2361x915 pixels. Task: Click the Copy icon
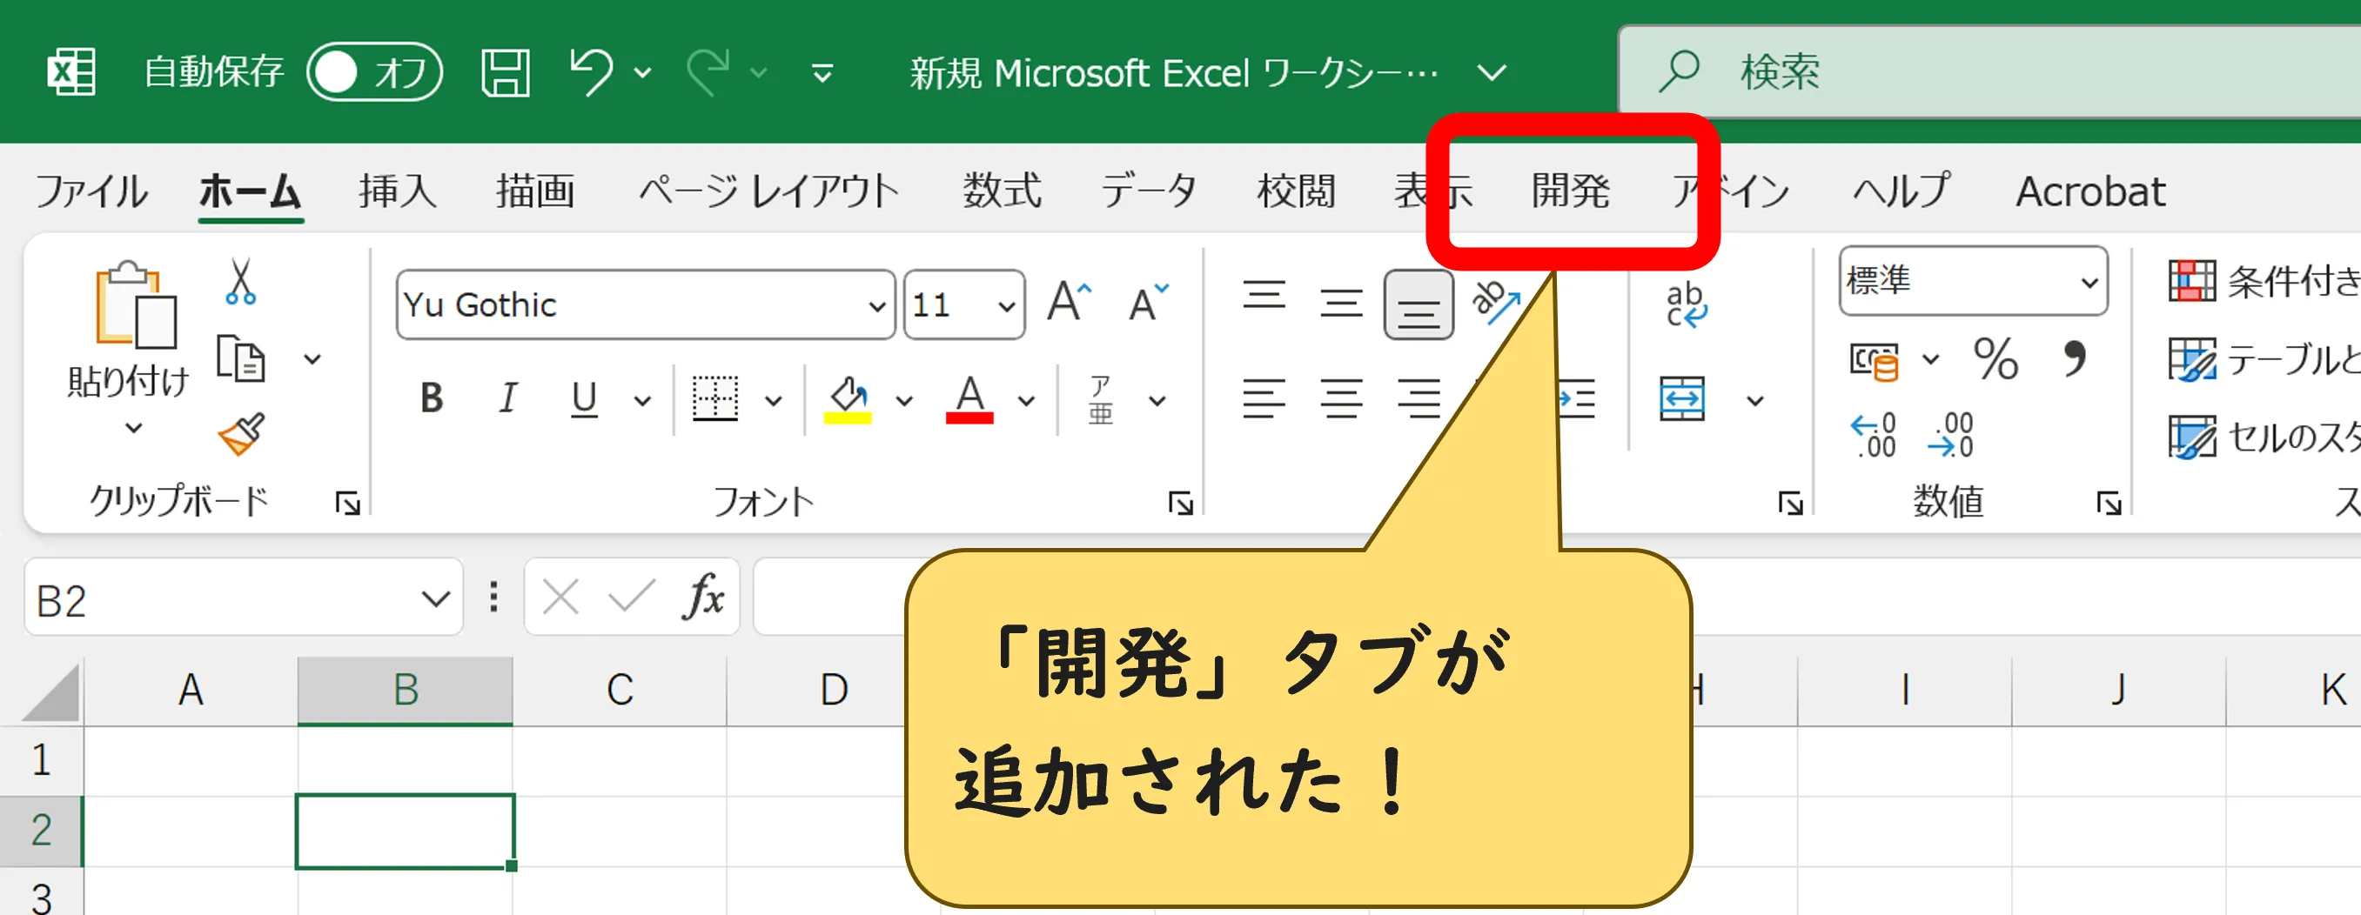click(x=241, y=358)
